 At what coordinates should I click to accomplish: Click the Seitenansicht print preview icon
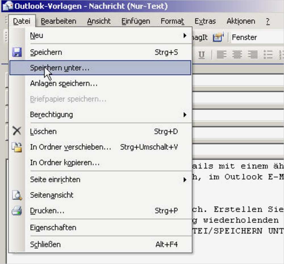pos(17,195)
